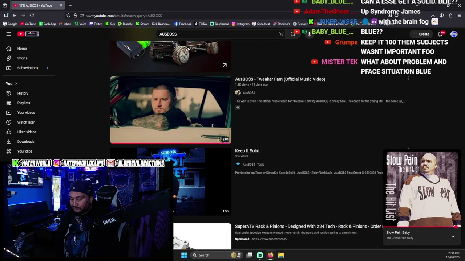This screenshot has height=261, width=465.
Task: Open the browser downloads panel
Action: coord(433,16)
